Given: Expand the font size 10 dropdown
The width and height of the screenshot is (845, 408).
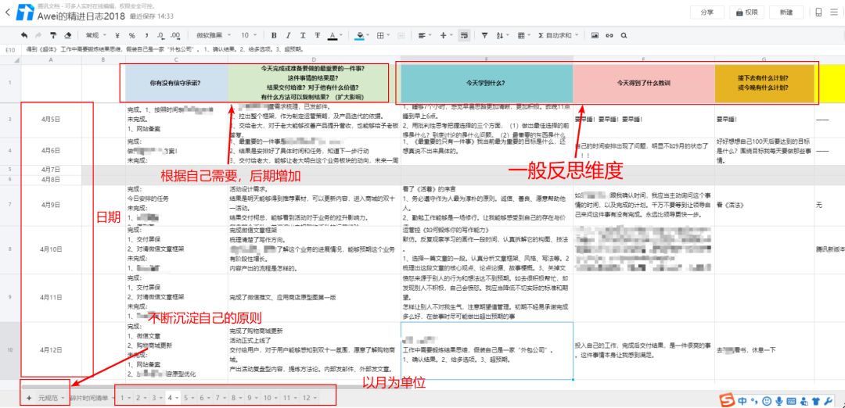Looking at the screenshot, I should pyautogui.click(x=249, y=35).
